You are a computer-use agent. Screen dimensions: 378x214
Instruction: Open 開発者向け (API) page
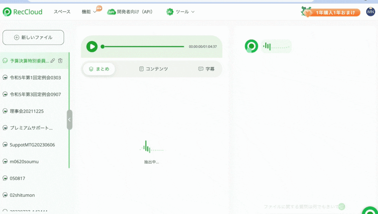[x=135, y=12]
